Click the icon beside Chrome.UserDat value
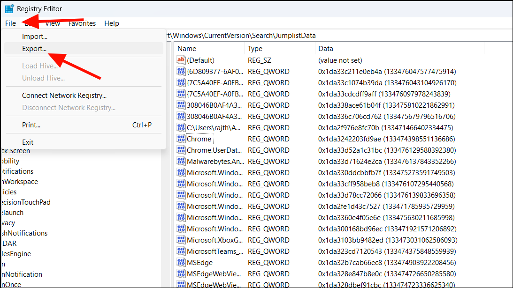Screen dimensions: 513x288 tap(181, 150)
